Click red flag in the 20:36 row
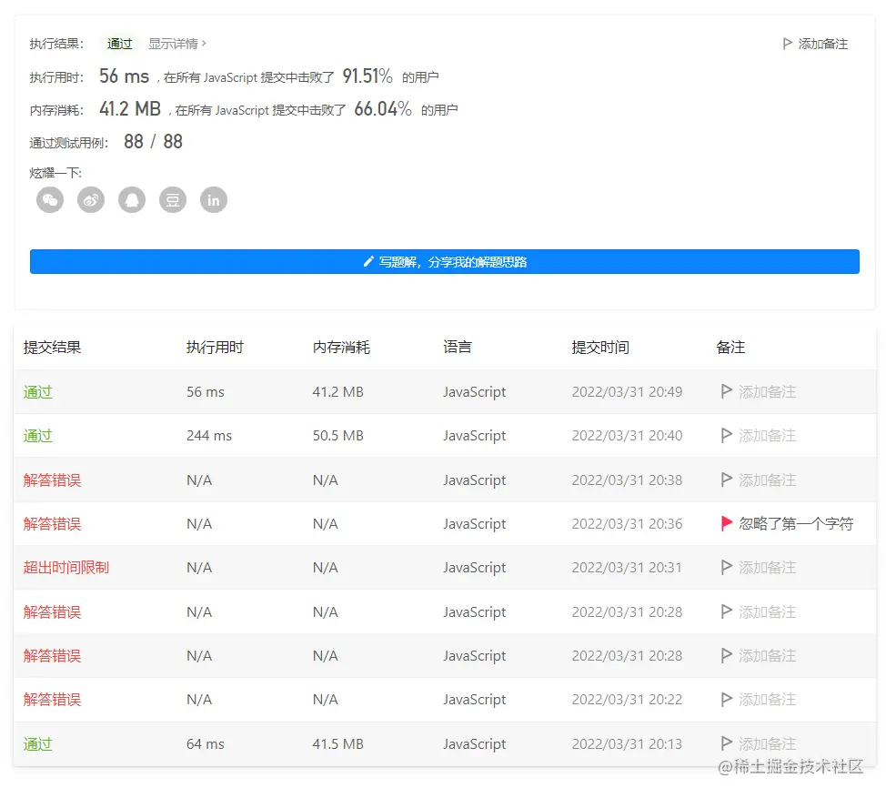 pos(727,523)
